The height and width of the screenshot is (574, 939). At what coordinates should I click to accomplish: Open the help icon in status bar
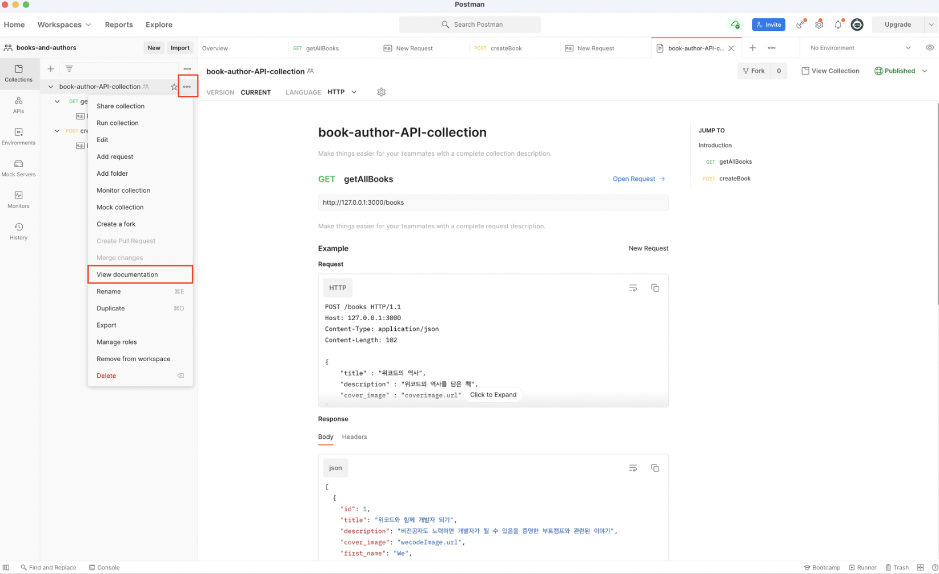(934, 567)
